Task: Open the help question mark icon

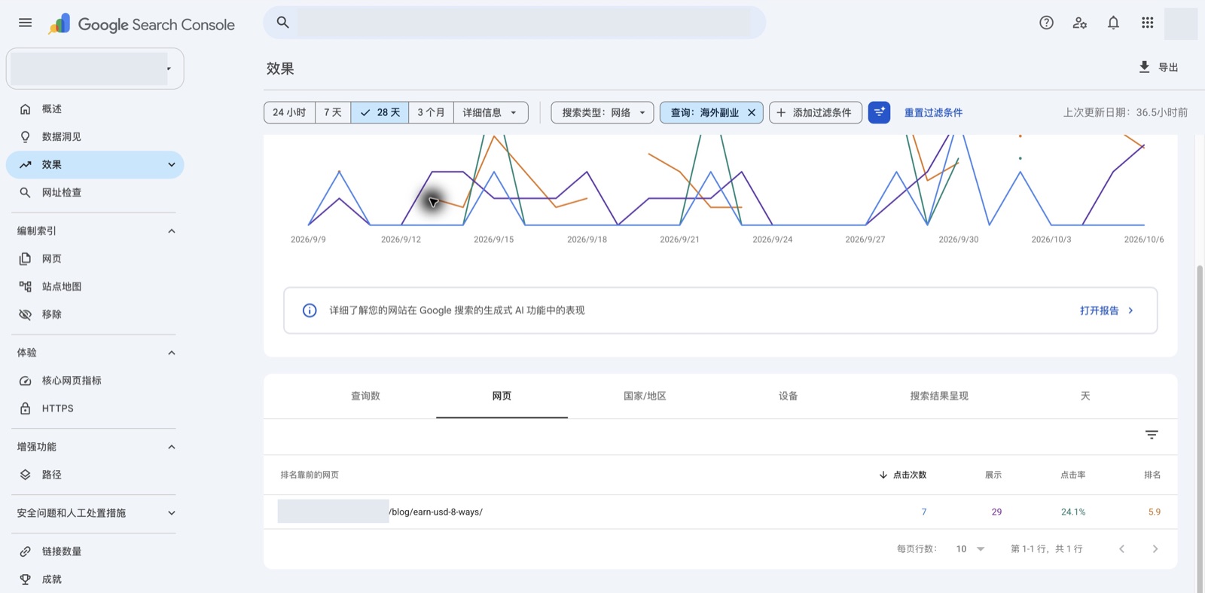Action: [1046, 23]
